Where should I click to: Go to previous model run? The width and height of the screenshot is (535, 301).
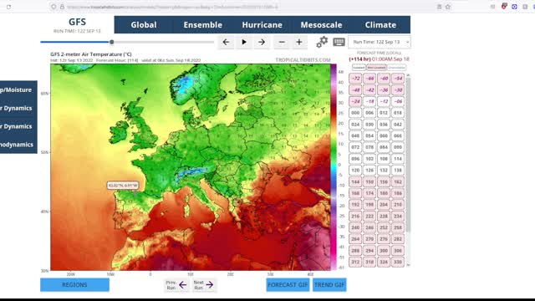click(176, 285)
